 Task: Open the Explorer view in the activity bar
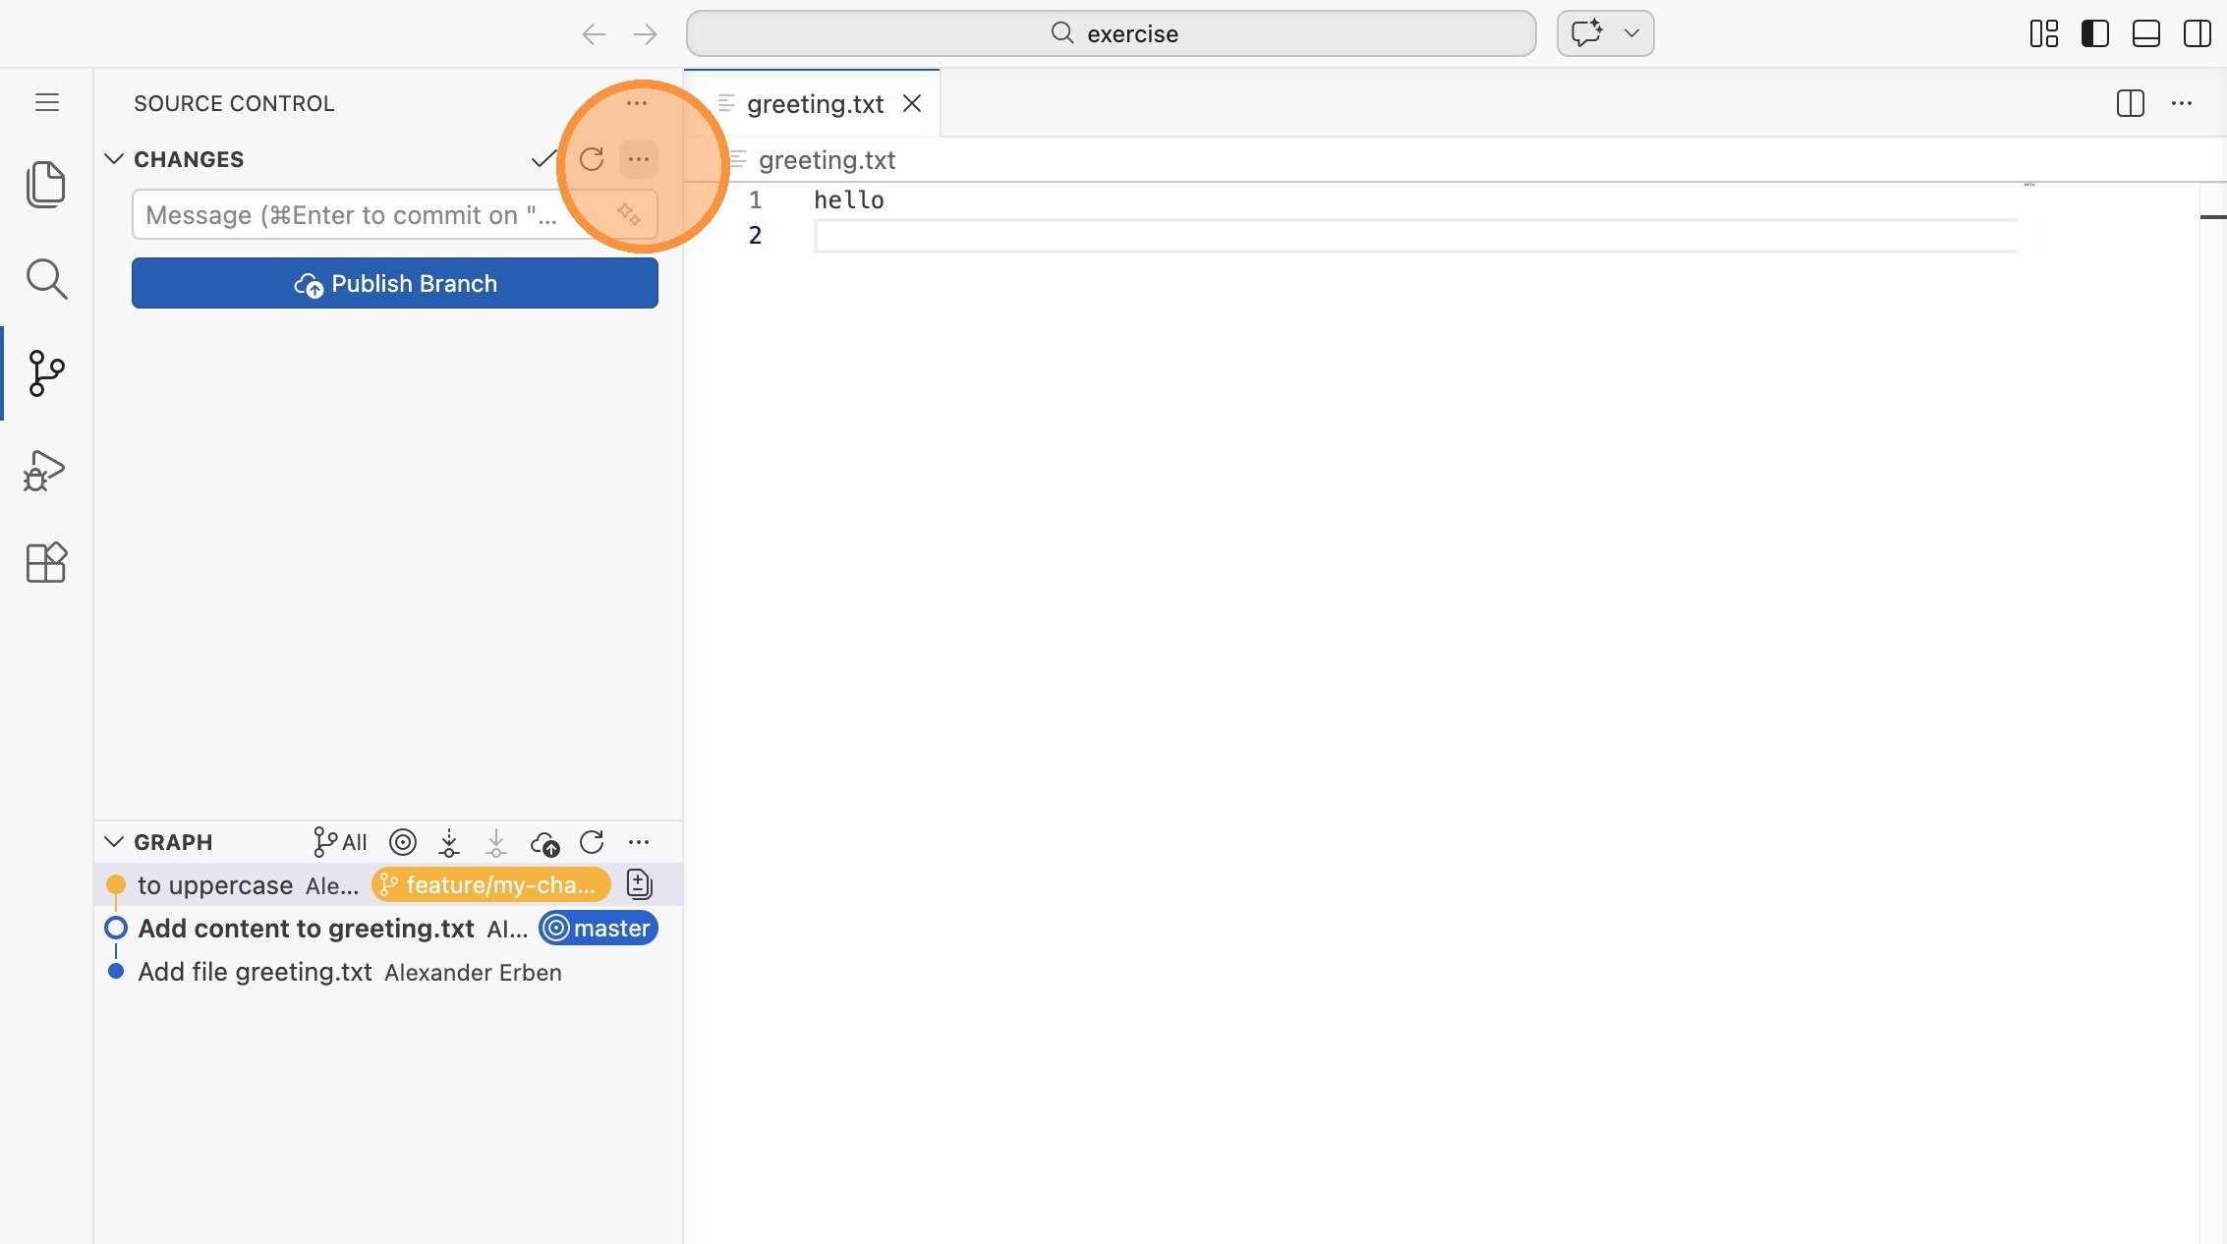click(45, 184)
